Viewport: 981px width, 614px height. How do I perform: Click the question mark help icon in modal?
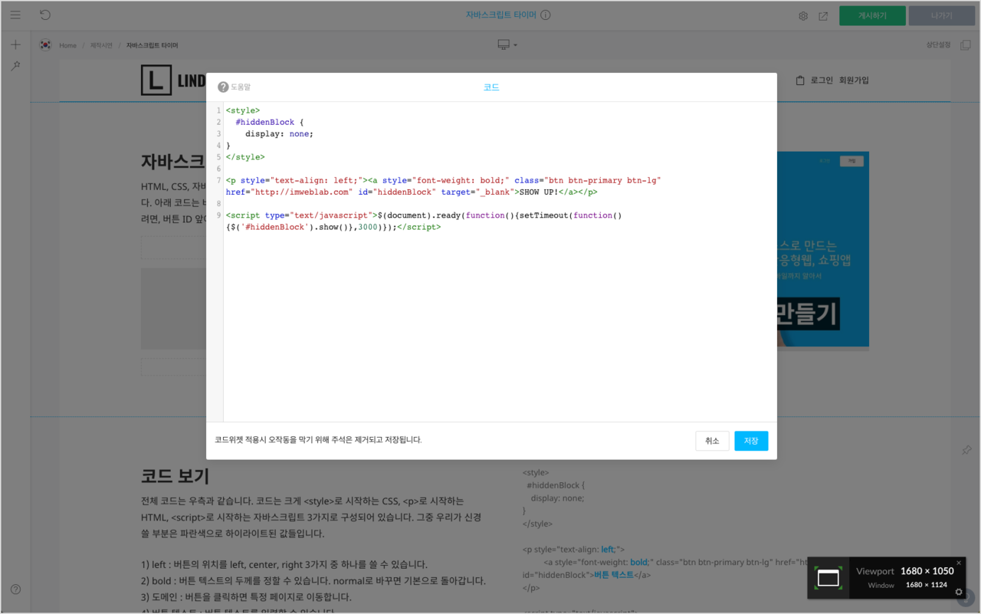point(223,87)
